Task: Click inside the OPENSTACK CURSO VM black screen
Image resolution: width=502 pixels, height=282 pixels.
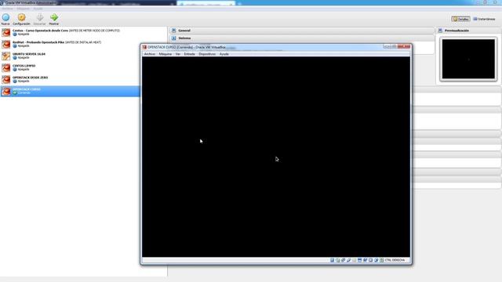Action: pyautogui.click(x=276, y=157)
